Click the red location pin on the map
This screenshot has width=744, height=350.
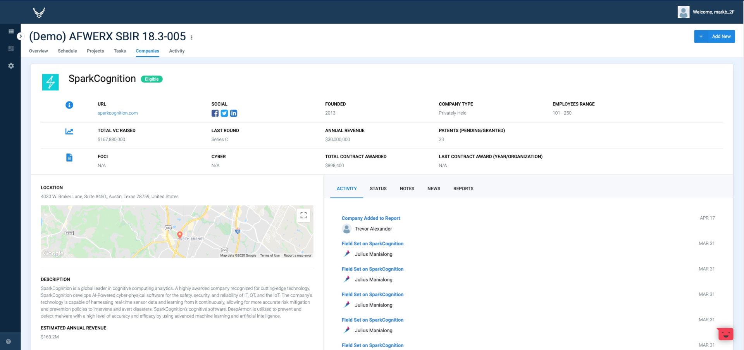(x=180, y=234)
